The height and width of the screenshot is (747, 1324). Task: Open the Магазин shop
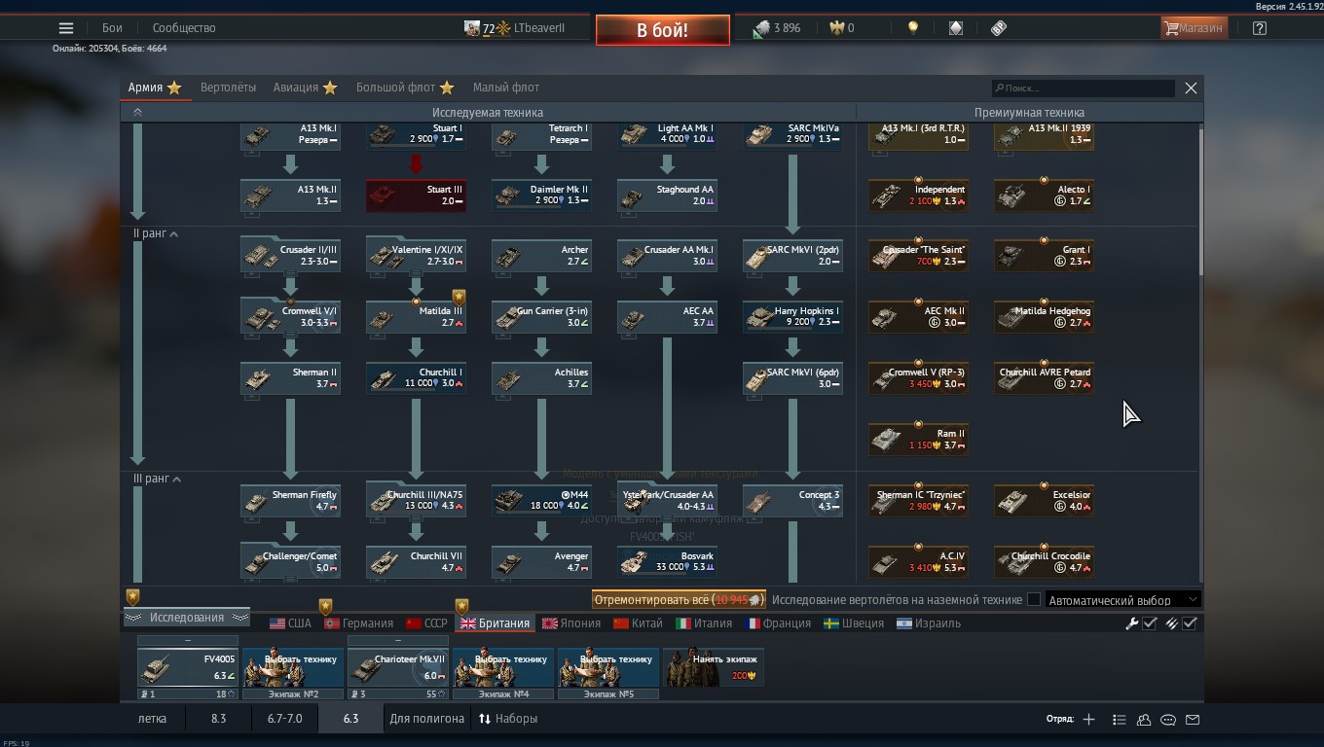[x=1193, y=28]
